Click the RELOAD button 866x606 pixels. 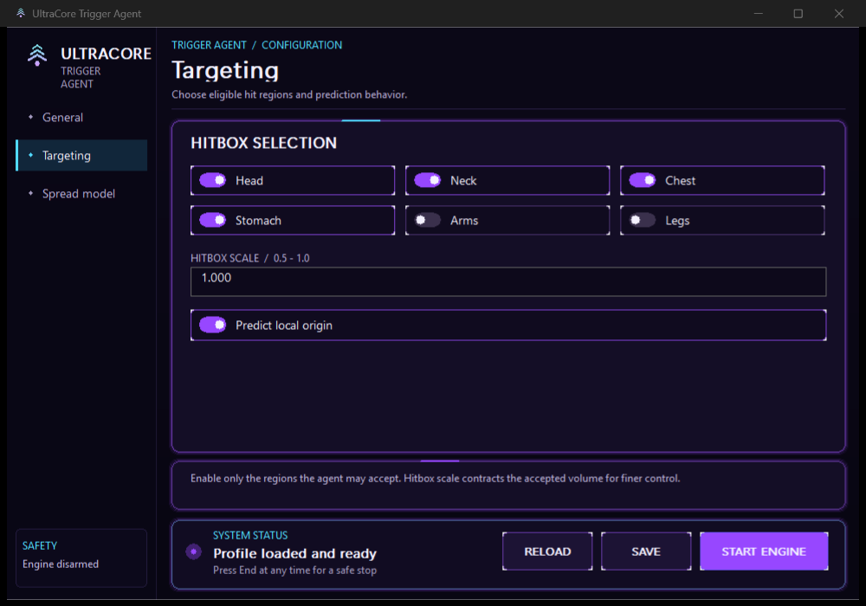click(x=547, y=551)
